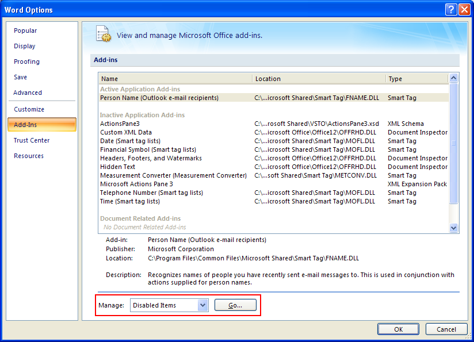474x342 pixels.
Task: Cancel the Word Options dialog
Action: [x=446, y=329]
